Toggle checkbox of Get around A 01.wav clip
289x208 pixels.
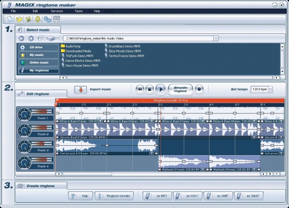57,153
